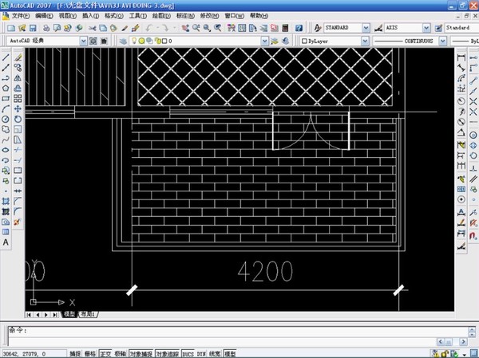The height and width of the screenshot is (358, 479).
Task: Select the Revision Cloud tool
Action: 6,129
